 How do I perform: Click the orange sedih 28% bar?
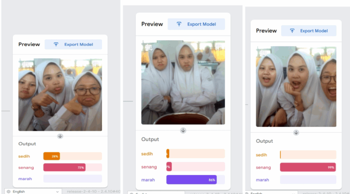[52, 156]
